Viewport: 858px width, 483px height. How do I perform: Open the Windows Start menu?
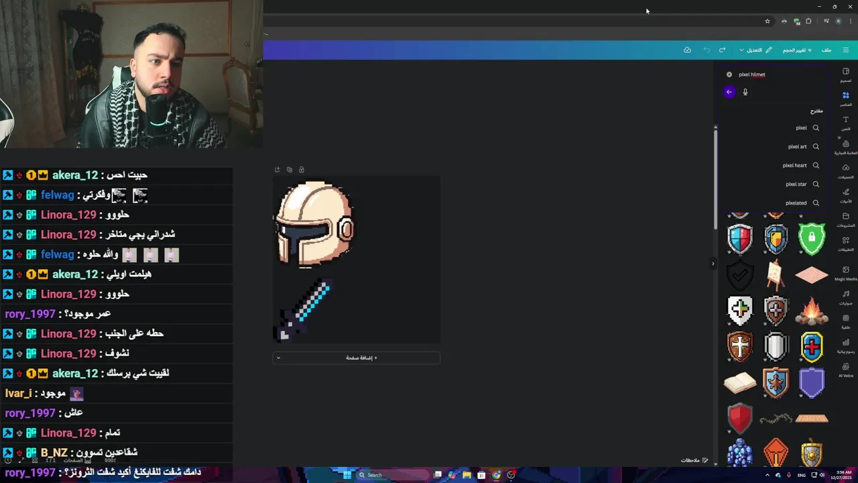(x=347, y=475)
